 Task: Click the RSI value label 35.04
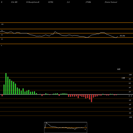[x=122, y=36]
